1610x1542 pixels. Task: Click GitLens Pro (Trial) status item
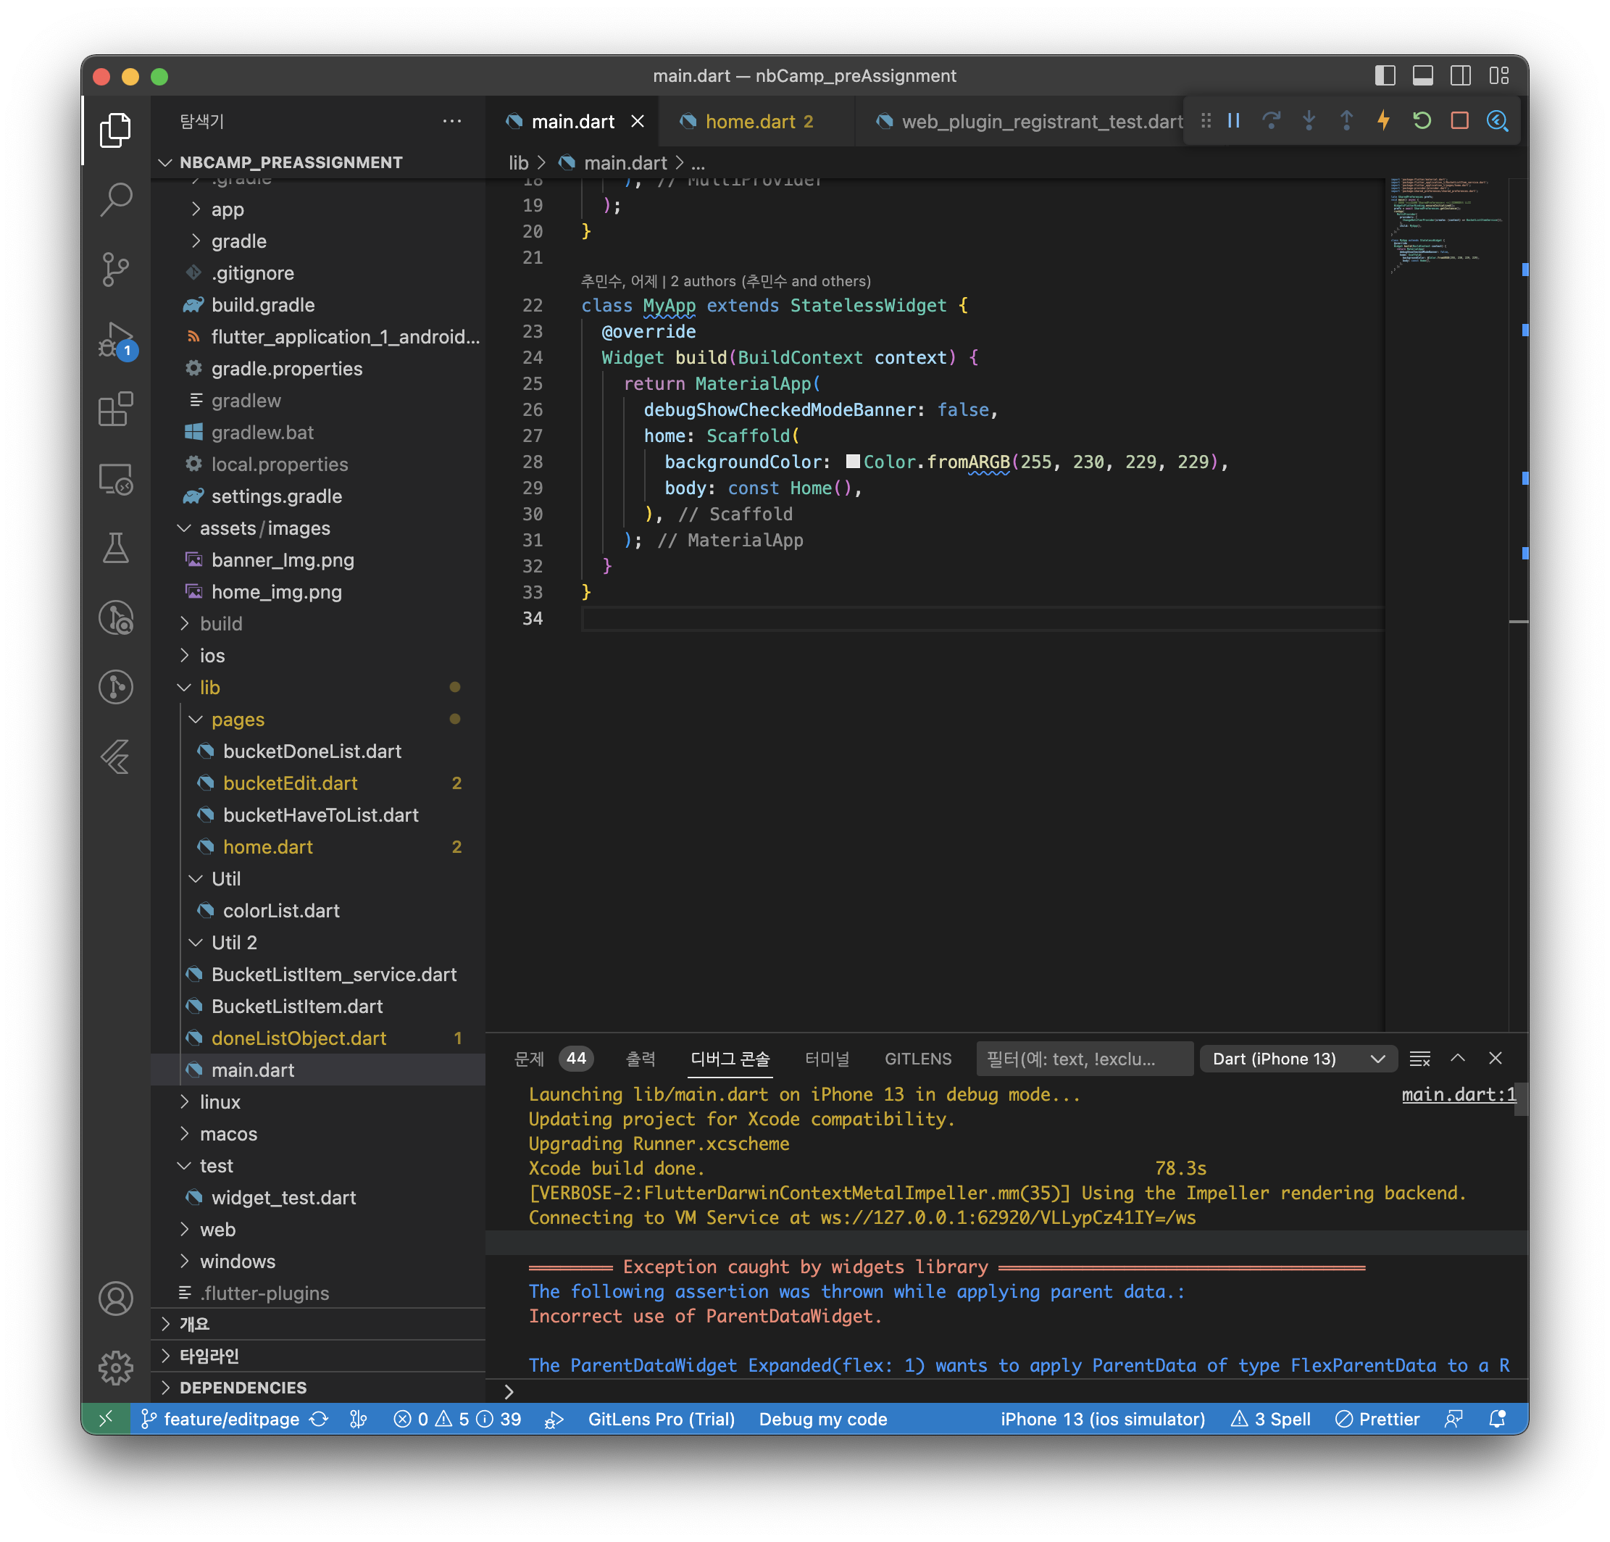tap(662, 1419)
